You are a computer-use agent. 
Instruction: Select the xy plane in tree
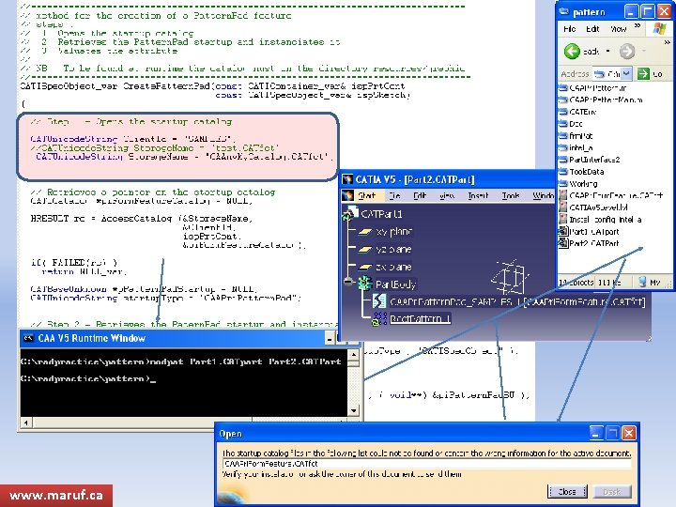(393, 232)
